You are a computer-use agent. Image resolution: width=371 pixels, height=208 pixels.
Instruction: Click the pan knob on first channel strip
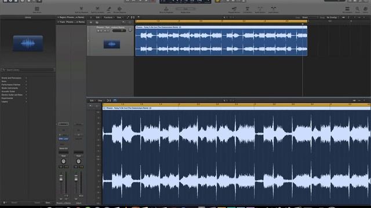tap(63, 161)
